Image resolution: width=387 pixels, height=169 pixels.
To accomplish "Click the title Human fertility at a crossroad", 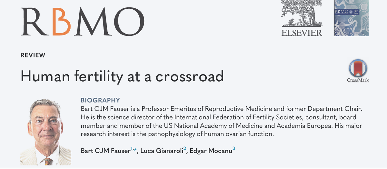I will (x=122, y=76).
